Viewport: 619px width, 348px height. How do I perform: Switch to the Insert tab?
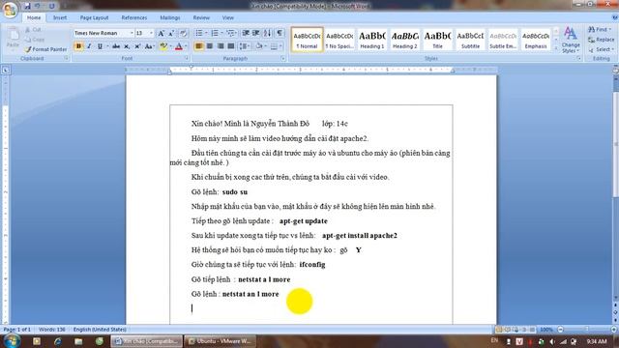click(x=60, y=17)
